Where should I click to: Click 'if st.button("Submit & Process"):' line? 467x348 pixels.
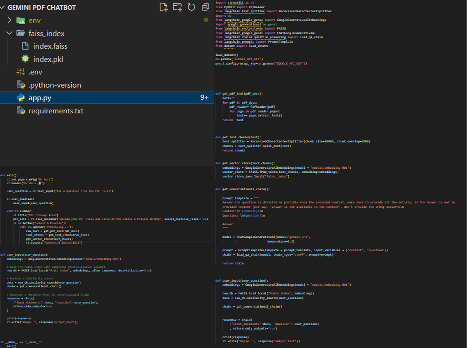click(40, 223)
